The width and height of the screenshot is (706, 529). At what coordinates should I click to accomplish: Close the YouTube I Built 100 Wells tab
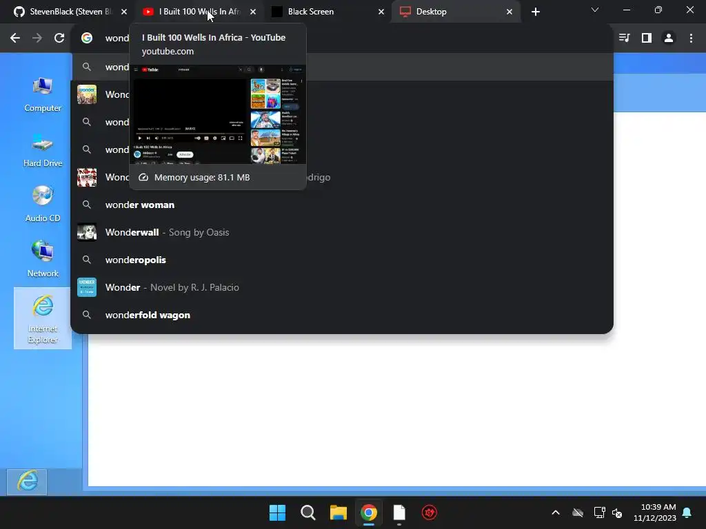point(253,12)
